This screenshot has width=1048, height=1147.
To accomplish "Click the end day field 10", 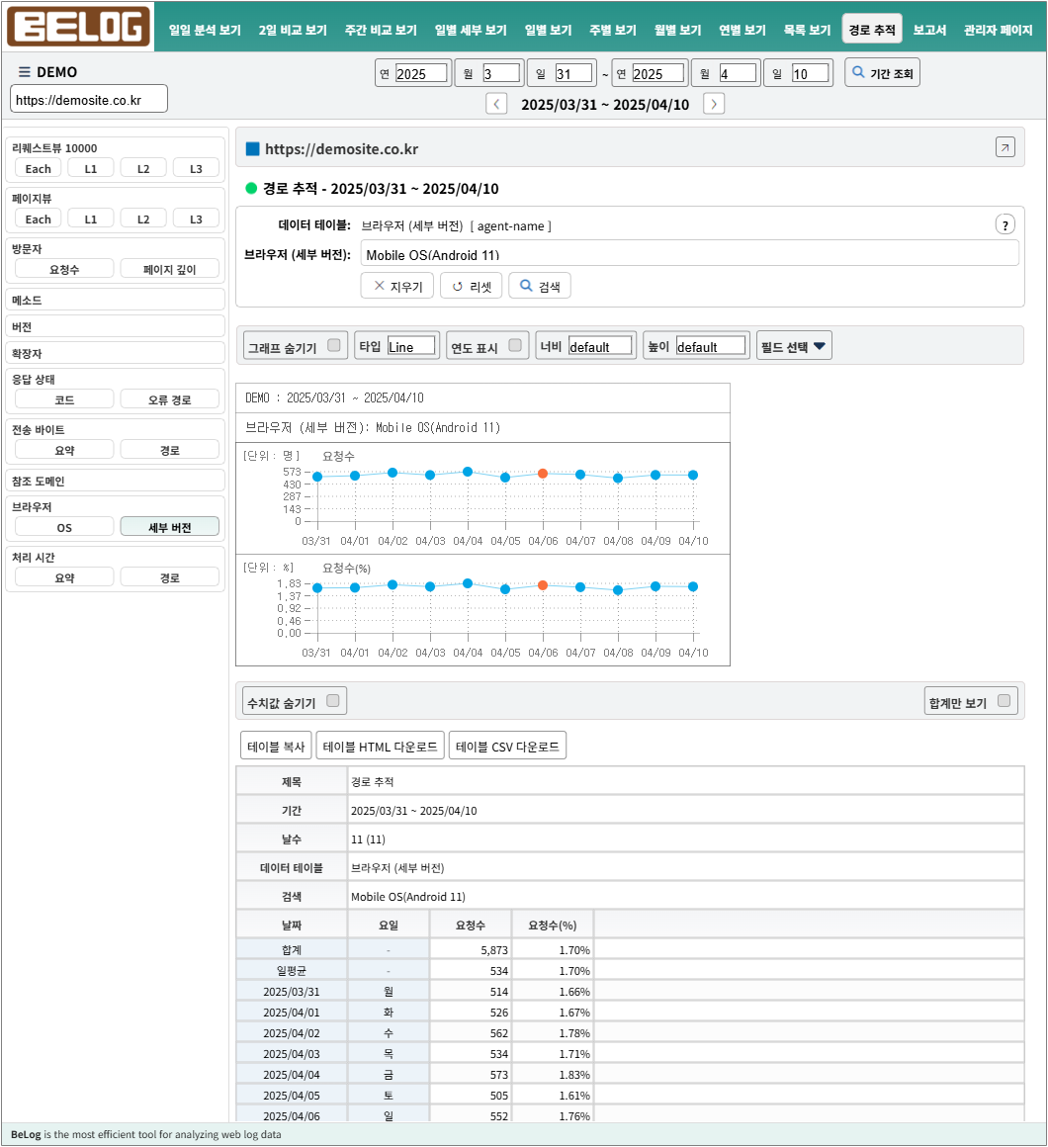I will 811,73.
